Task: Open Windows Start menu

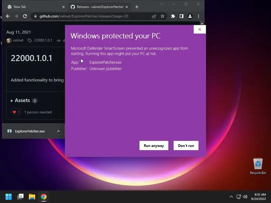Action: click(8, 197)
